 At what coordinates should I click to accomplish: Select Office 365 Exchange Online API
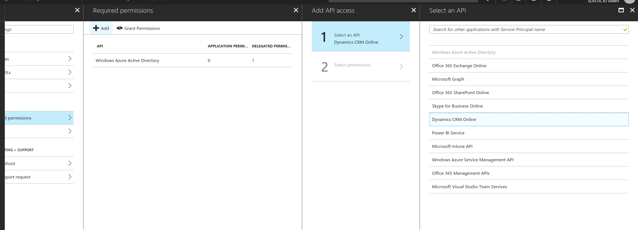[x=529, y=66]
